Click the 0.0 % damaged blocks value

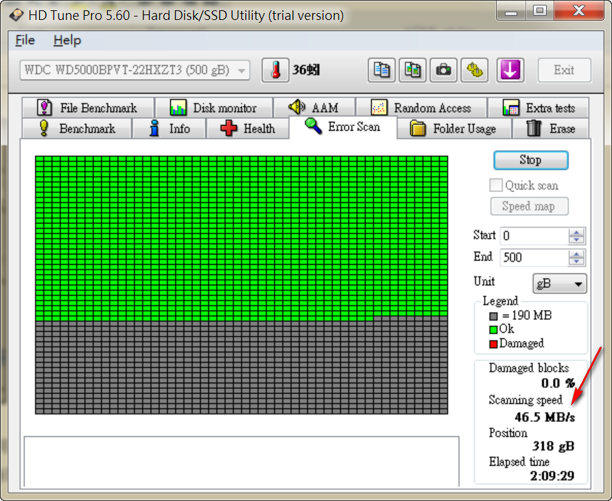pyautogui.click(x=558, y=383)
